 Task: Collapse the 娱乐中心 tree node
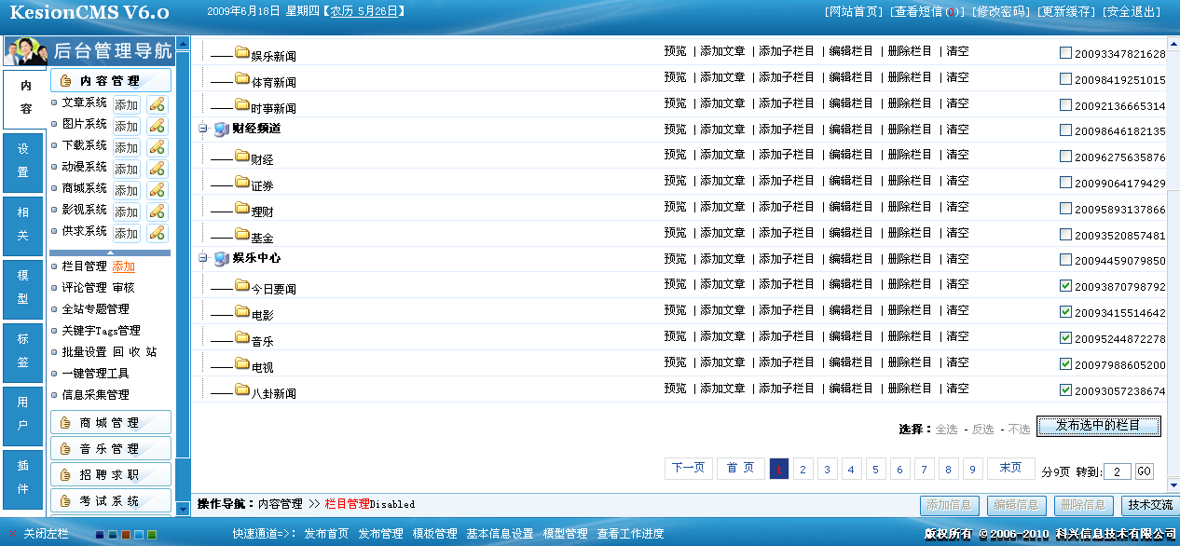pyautogui.click(x=203, y=258)
